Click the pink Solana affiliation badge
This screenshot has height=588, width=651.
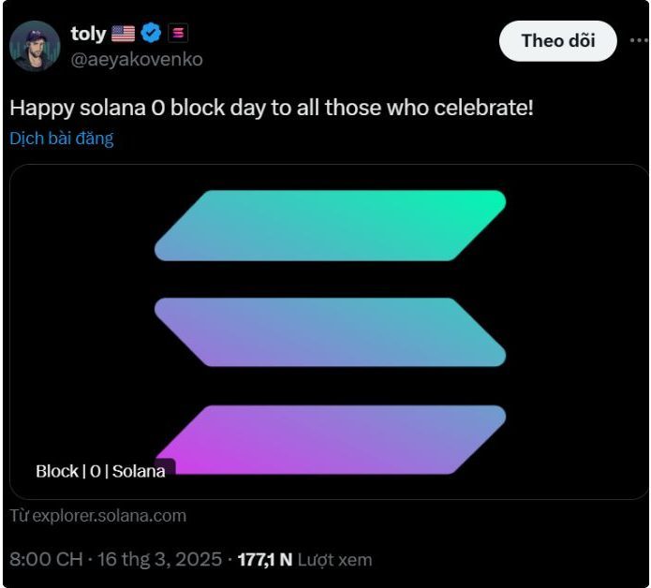(x=178, y=34)
